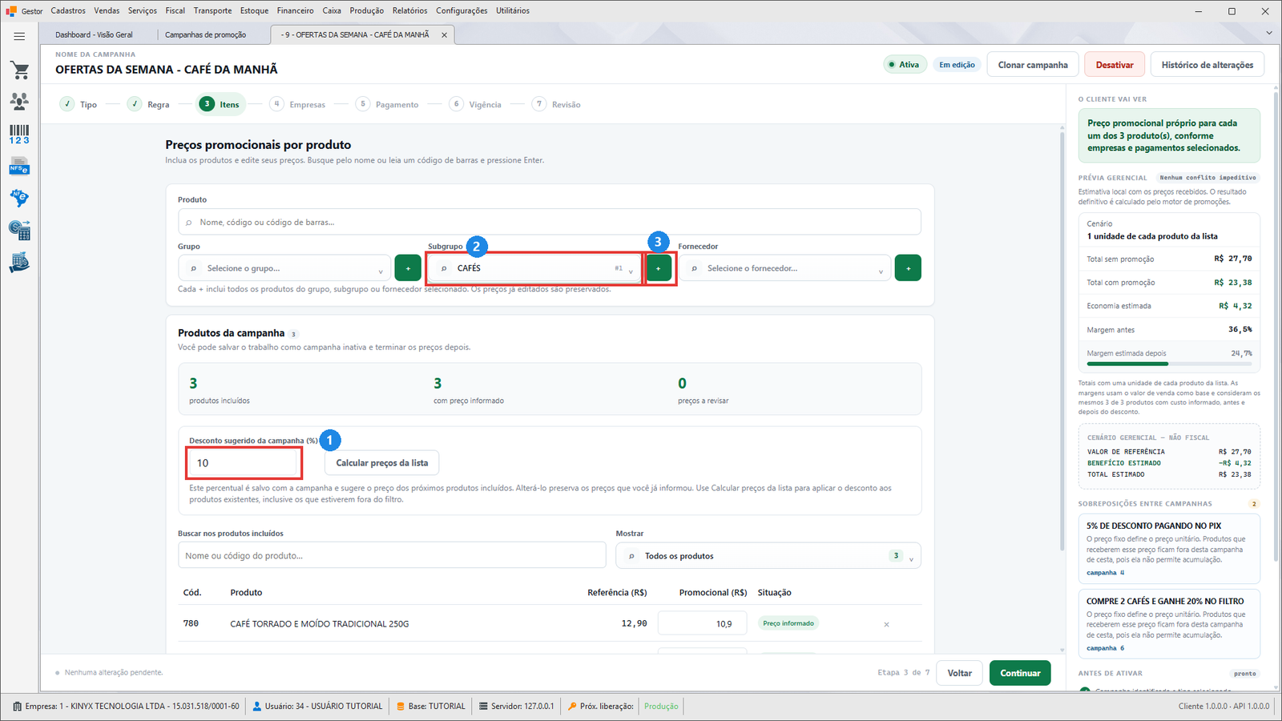Viewport: 1282px width, 721px height.
Task: Expand the Mostrar 'Todos os produtos' filter
Action: [x=768, y=556]
